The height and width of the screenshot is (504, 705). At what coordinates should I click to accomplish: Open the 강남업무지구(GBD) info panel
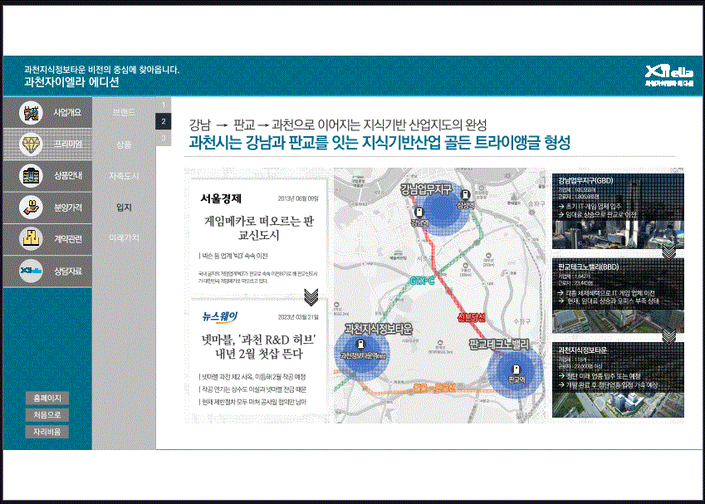point(618,211)
